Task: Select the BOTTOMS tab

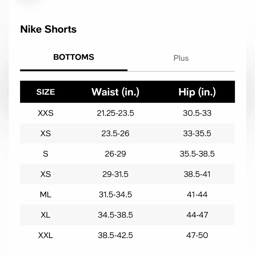Action: (x=73, y=57)
